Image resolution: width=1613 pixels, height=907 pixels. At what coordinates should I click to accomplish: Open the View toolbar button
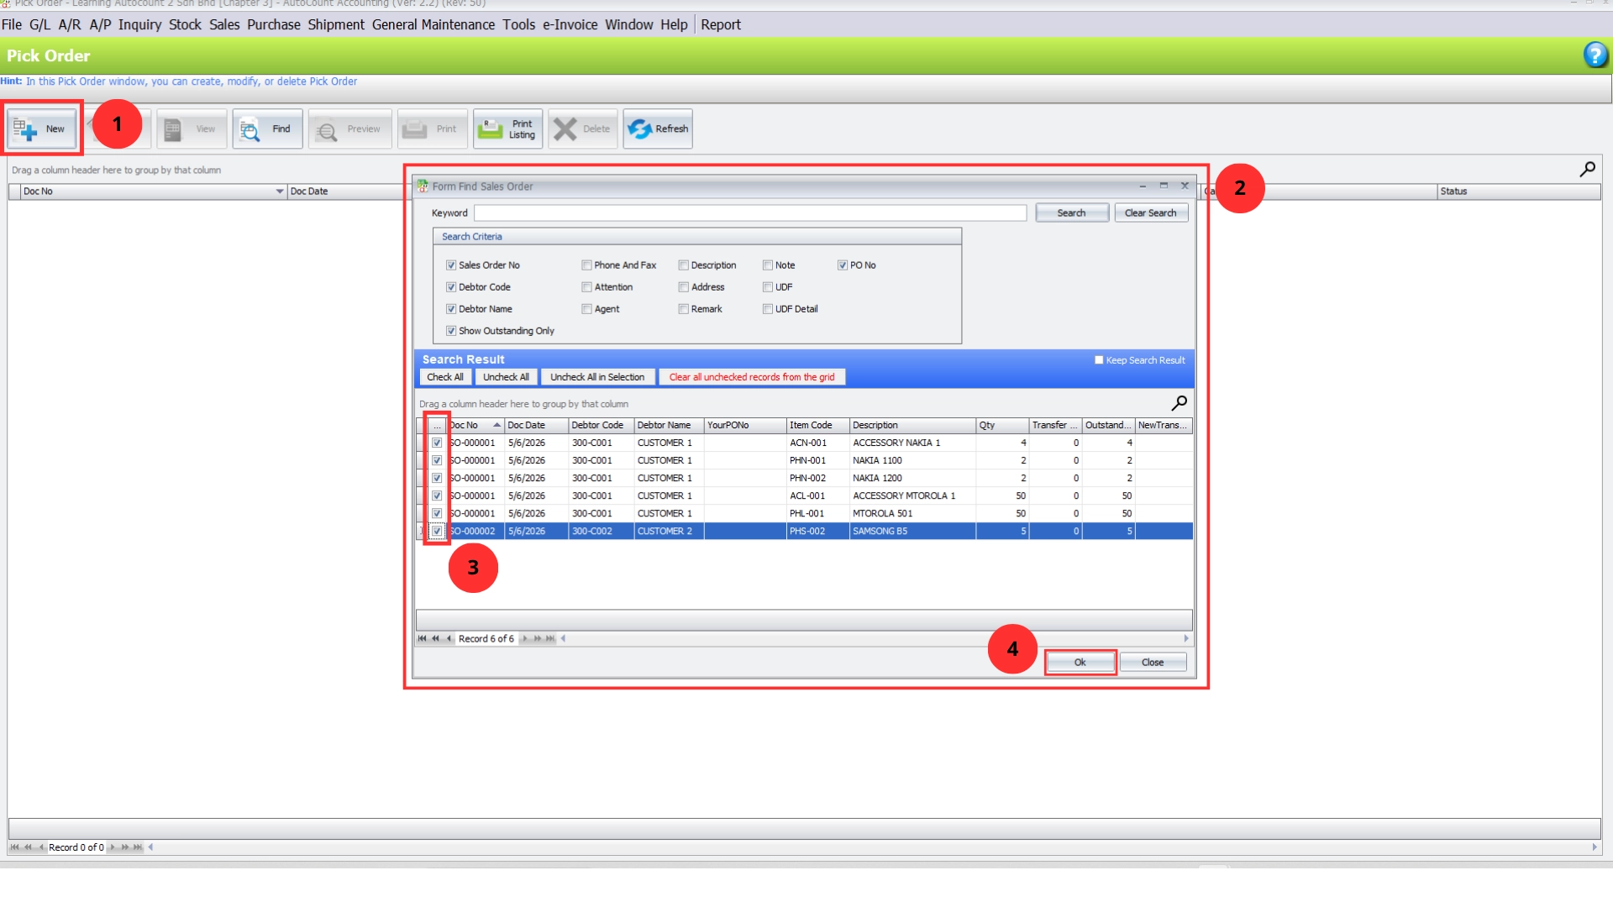point(192,128)
